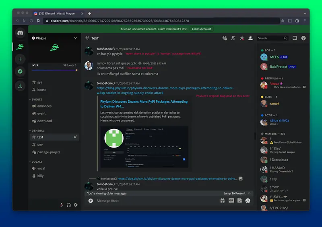Image resolution: width=322 pixels, height=227 pixels.
Task: Open the locked billy channel
Action: [54, 176]
